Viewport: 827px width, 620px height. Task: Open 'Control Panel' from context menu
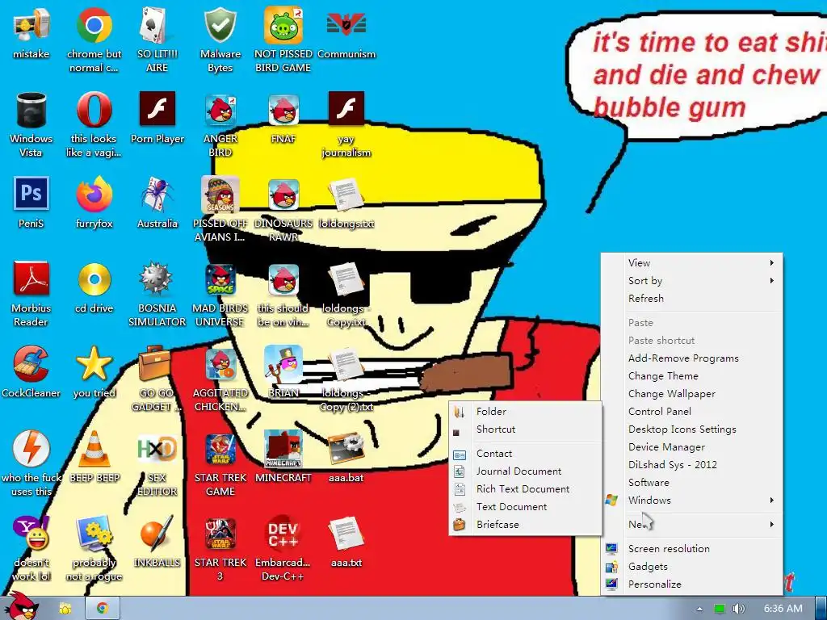coord(691,411)
